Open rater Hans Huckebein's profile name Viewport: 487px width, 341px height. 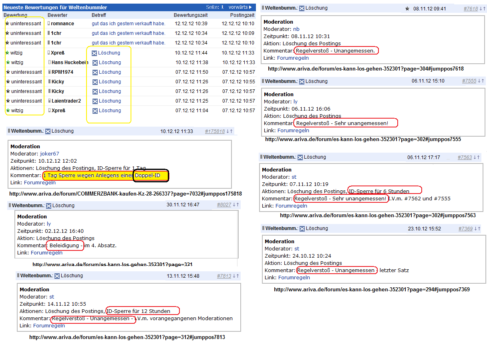point(70,63)
